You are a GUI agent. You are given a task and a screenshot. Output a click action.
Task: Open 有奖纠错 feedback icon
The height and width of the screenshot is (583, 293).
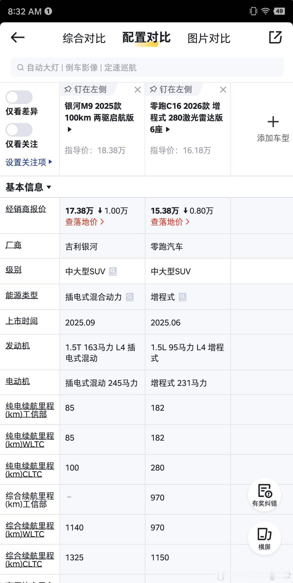[265, 495]
